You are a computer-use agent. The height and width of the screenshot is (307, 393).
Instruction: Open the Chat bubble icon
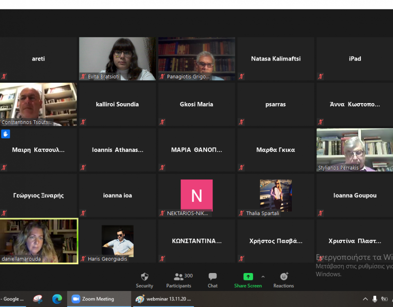[x=212, y=276]
